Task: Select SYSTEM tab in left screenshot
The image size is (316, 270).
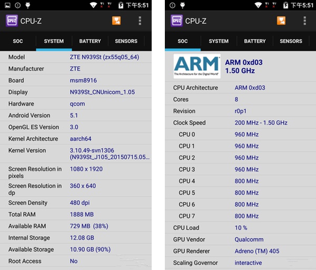Action: coord(54,41)
